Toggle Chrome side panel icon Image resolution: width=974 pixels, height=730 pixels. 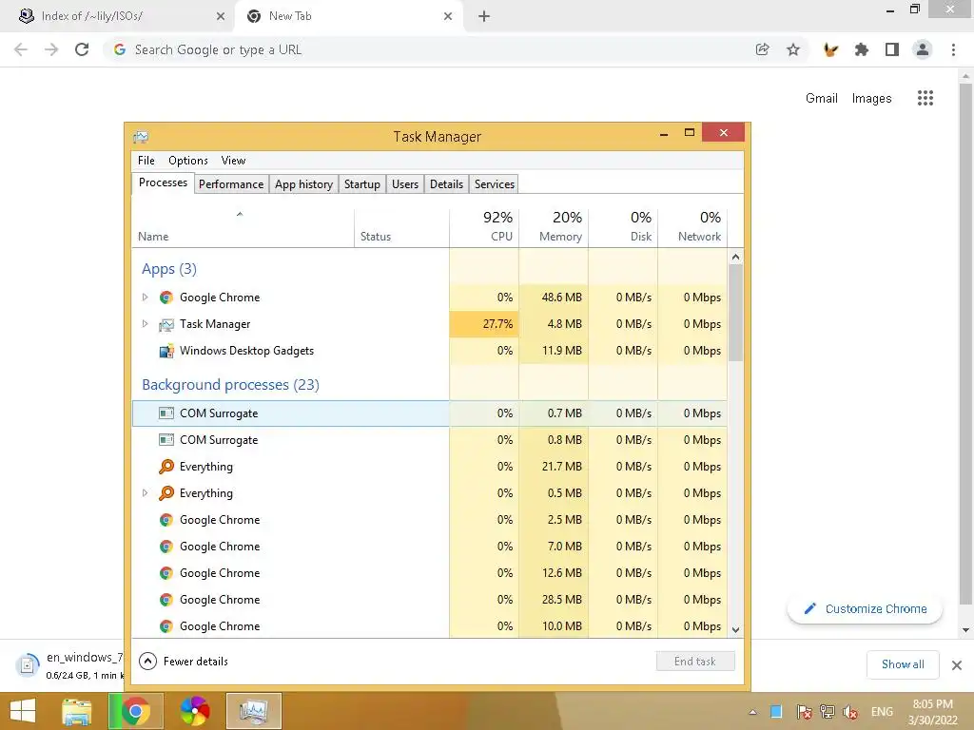(892, 49)
